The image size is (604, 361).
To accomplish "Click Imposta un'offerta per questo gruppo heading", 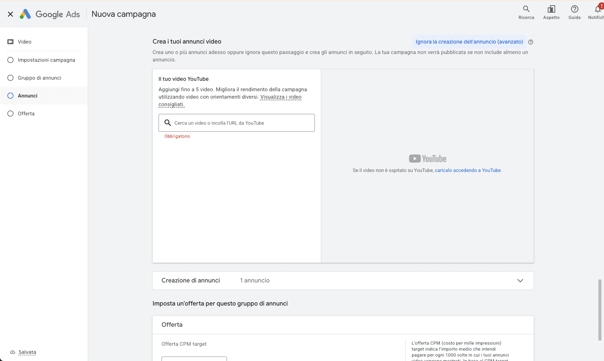I will click(220, 304).
